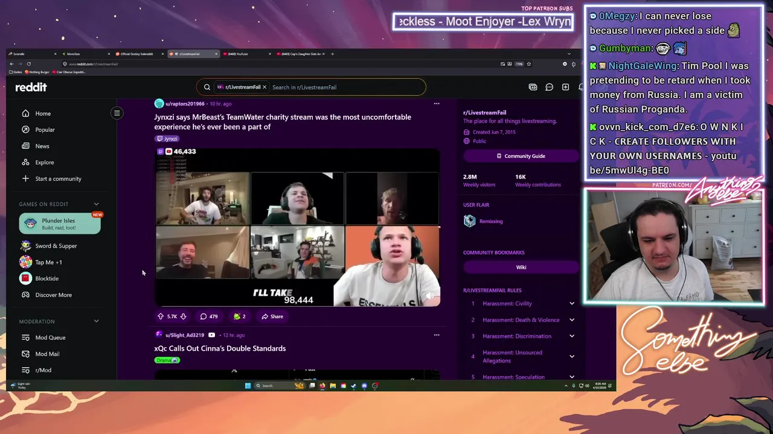Expand rule 1 Harassment: Civility
Image resolution: width=773 pixels, height=434 pixels.
(x=572, y=304)
